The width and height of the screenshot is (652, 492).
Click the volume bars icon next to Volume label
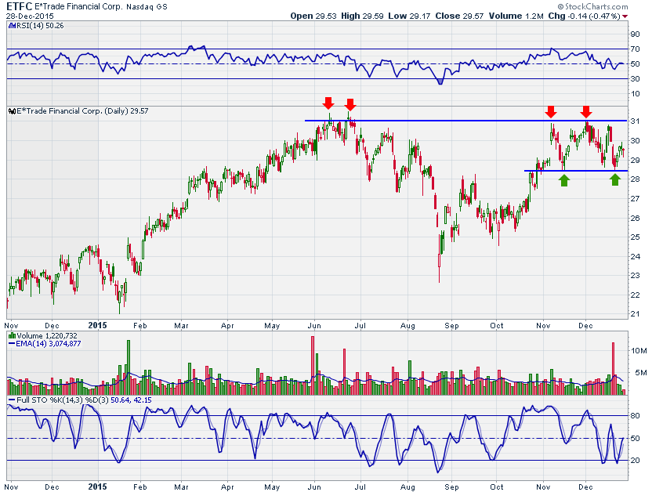coord(12,336)
